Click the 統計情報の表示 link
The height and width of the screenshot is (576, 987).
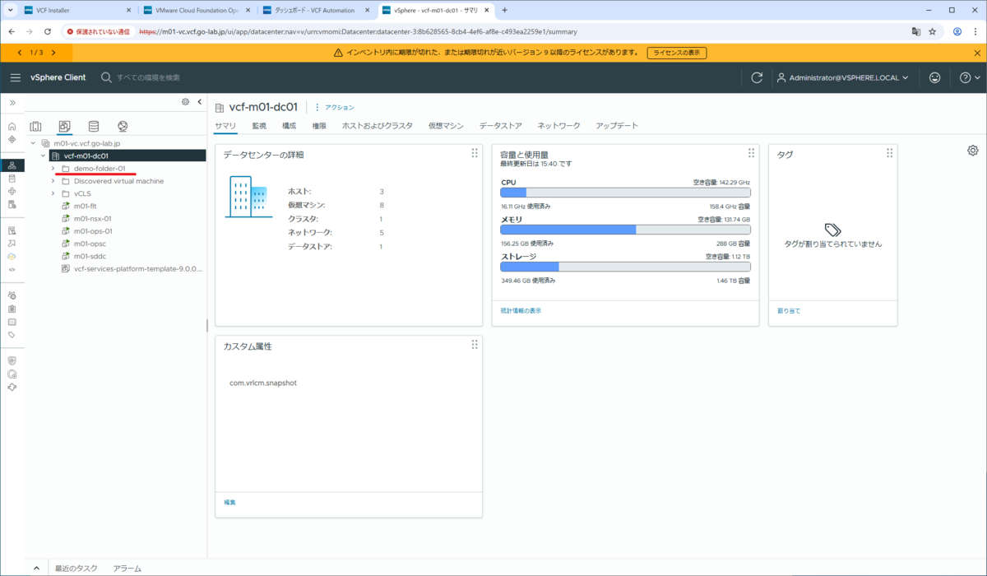[x=521, y=311]
